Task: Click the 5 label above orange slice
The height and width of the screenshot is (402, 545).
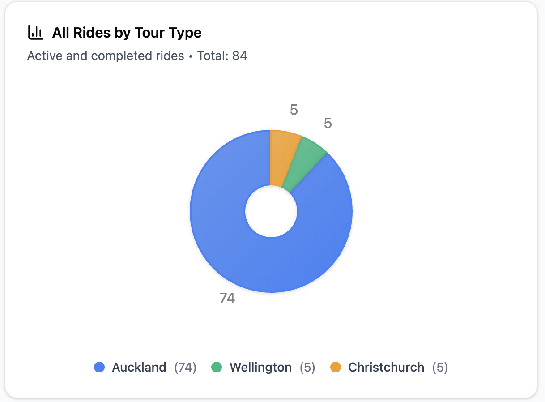Action: tap(294, 110)
